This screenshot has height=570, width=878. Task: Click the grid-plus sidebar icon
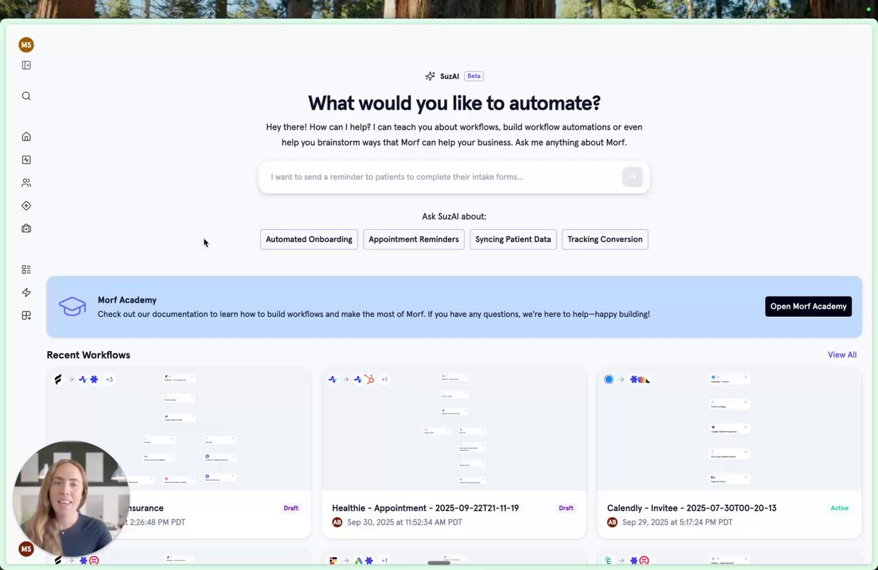click(x=26, y=316)
